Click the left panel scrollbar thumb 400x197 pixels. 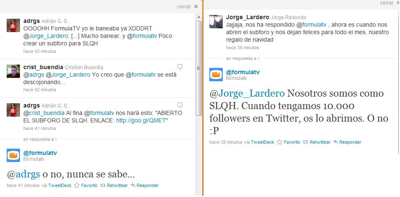(x=199, y=68)
